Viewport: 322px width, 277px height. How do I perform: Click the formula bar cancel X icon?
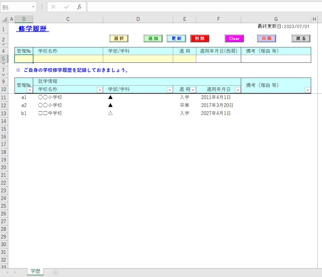point(54,7)
